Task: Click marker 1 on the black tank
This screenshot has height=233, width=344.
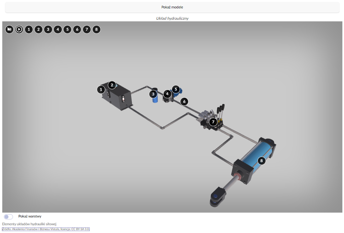Action: (x=101, y=89)
